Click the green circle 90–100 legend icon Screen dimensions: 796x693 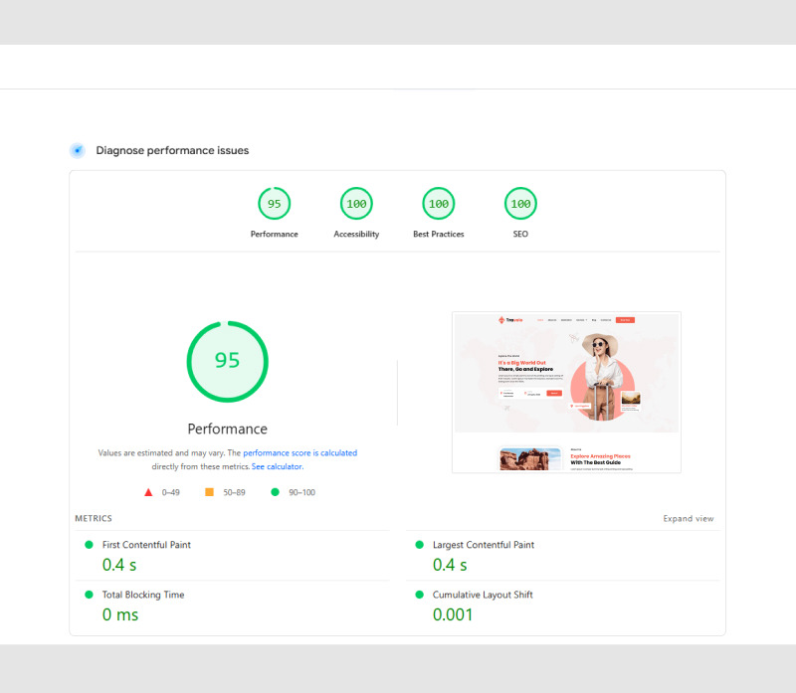click(x=275, y=492)
